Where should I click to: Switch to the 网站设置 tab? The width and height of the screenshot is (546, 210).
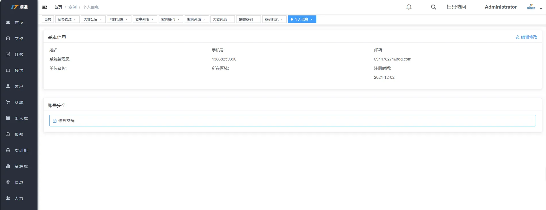[x=117, y=19]
